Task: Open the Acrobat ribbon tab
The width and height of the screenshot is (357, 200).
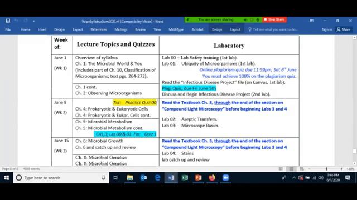Action: point(197,29)
